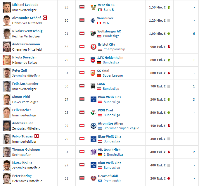
Task: Click Nikolas Veratschnig's value of 6
Action: click(x=194, y=34)
